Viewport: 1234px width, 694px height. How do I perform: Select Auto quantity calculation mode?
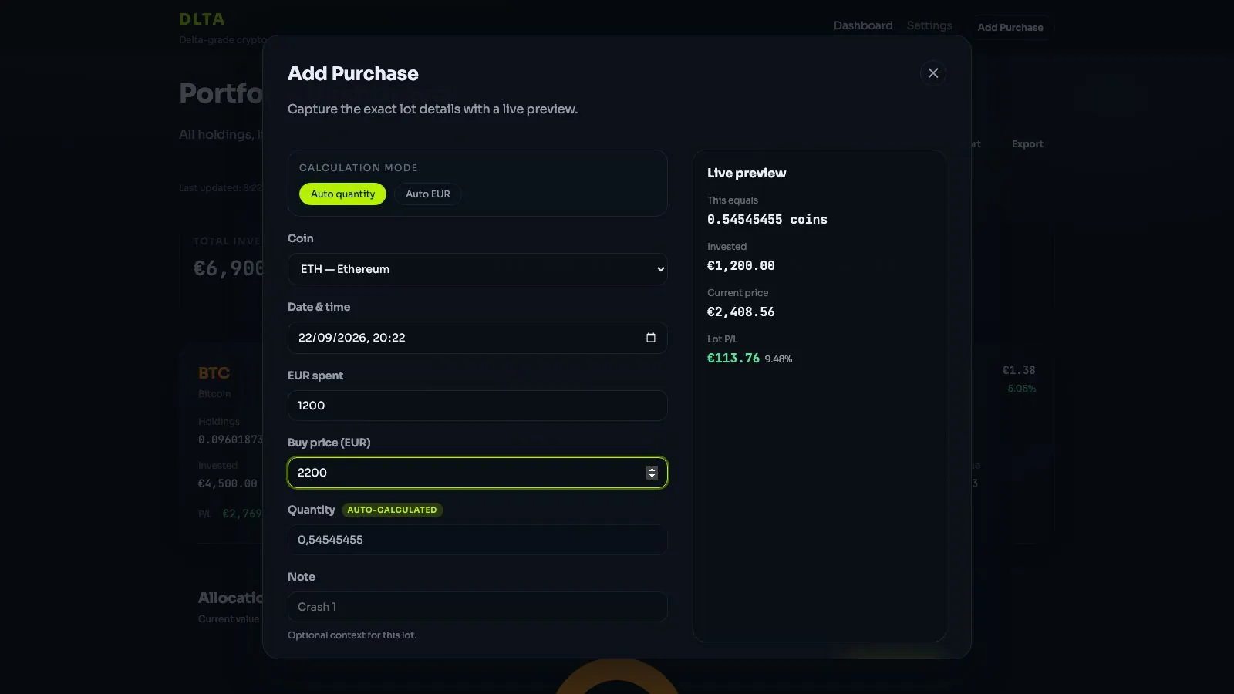click(342, 194)
